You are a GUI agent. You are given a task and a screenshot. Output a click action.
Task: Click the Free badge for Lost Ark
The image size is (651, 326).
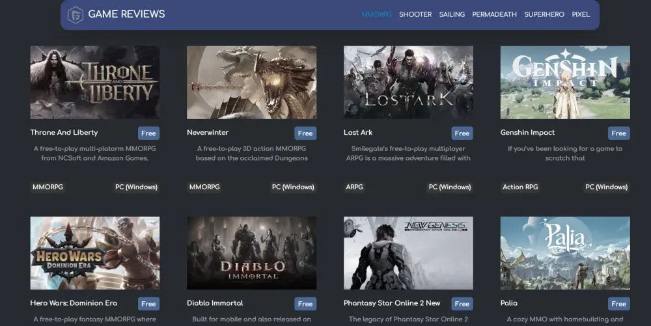pyautogui.click(x=462, y=133)
